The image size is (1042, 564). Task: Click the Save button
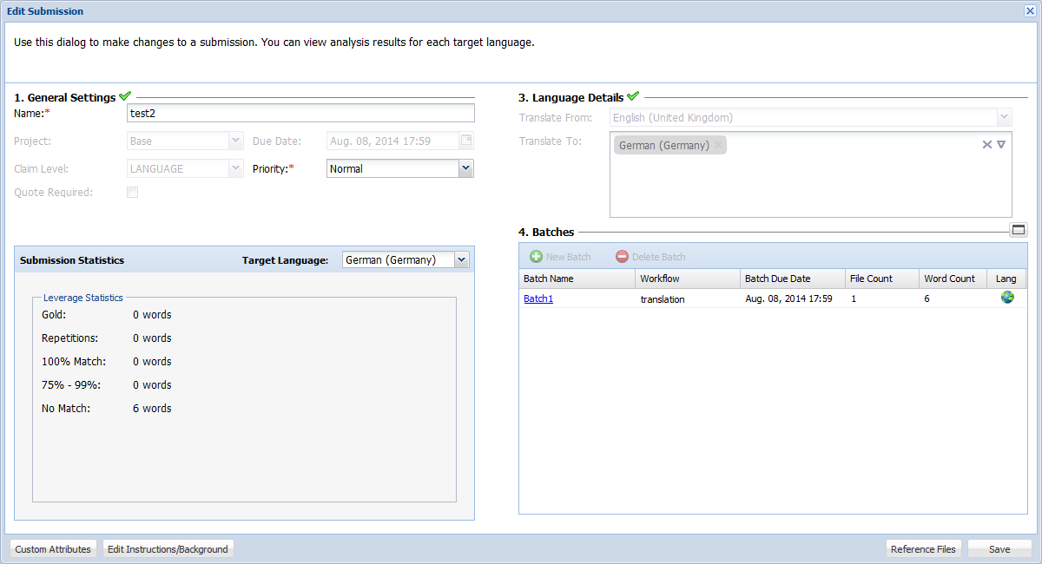[x=999, y=549]
